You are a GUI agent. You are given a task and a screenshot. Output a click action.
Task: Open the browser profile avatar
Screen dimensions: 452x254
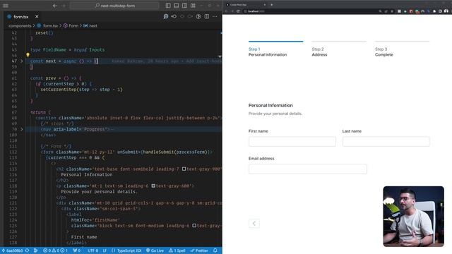click(x=446, y=11)
